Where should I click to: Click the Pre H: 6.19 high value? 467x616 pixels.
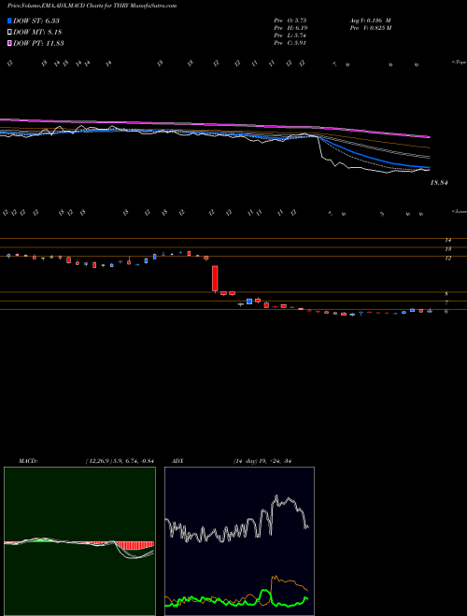290,28
